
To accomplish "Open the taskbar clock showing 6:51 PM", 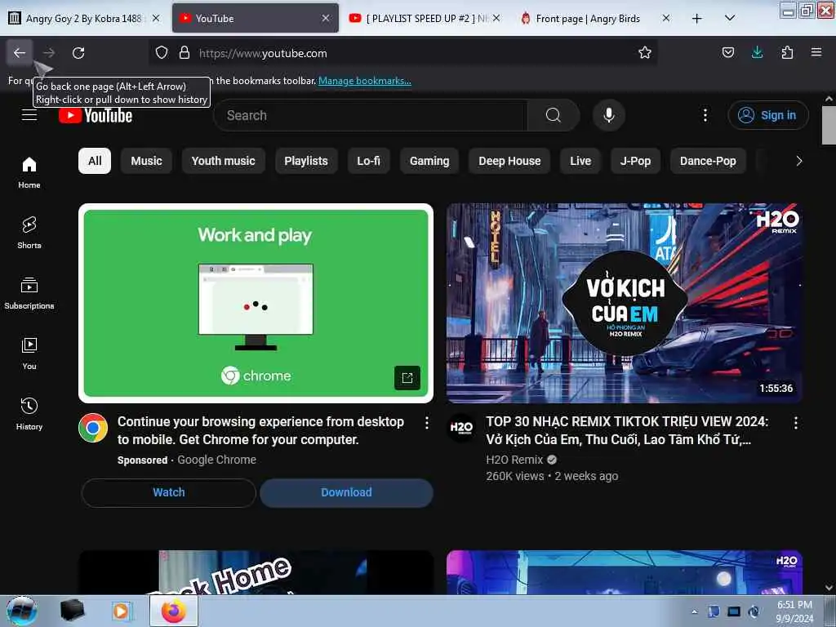I will [794, 611].
